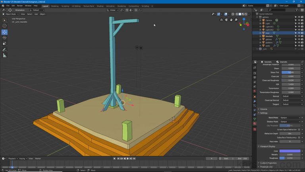
Task: Choose the Scale tool
Action: (5, 43)
